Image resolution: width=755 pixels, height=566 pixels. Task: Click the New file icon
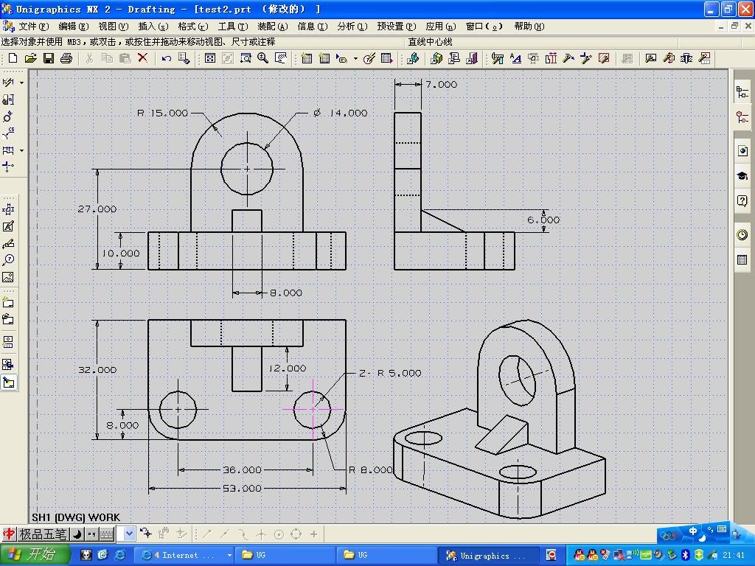click(x=13, y=58)
